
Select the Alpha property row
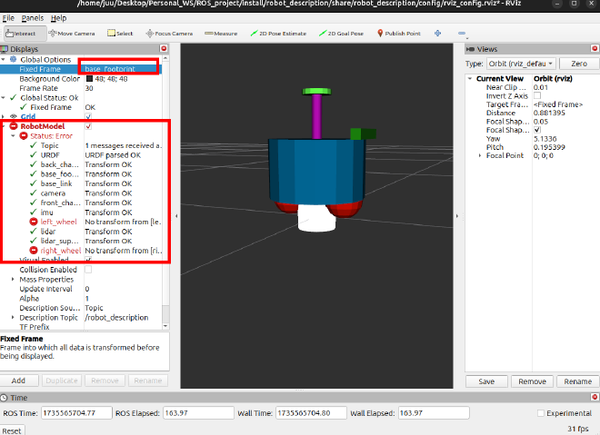tap(81, 298)
